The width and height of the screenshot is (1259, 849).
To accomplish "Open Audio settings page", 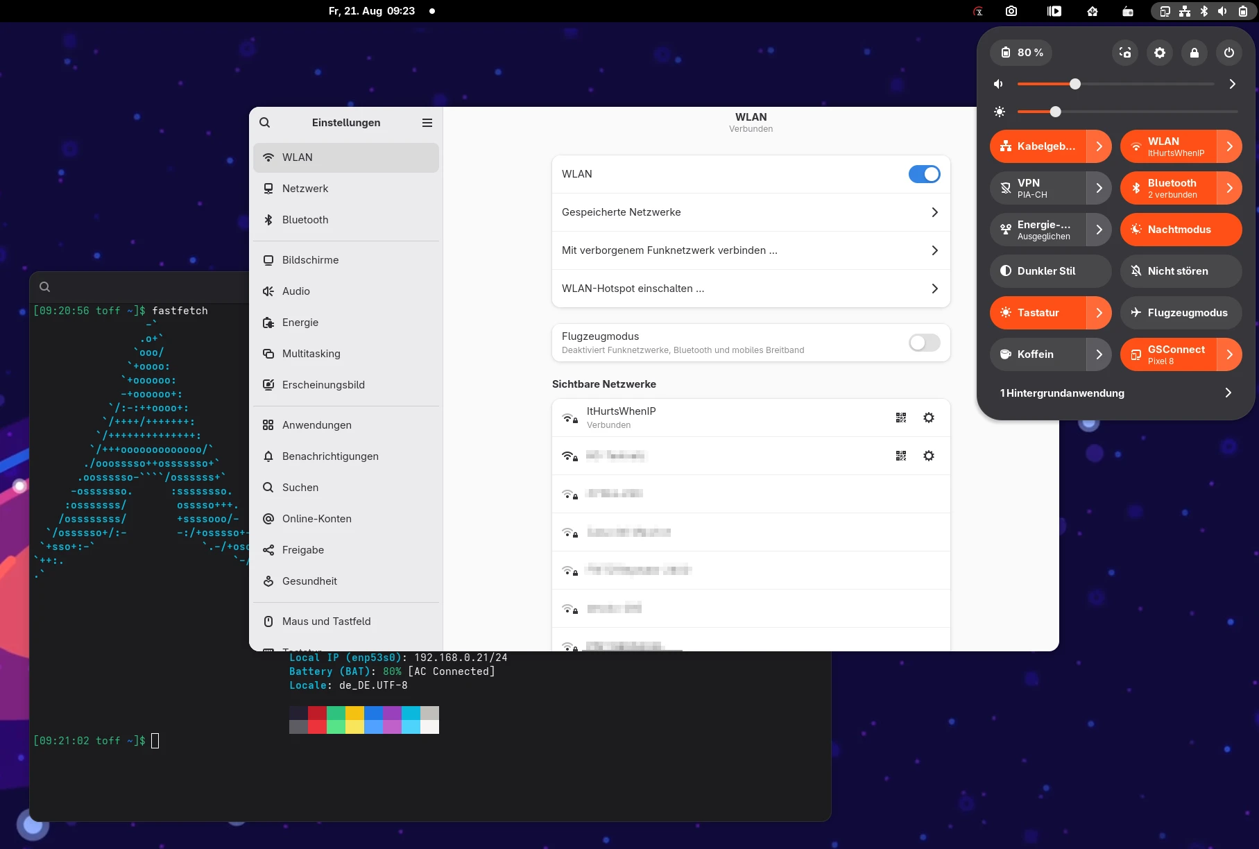I will coord(346,291).
